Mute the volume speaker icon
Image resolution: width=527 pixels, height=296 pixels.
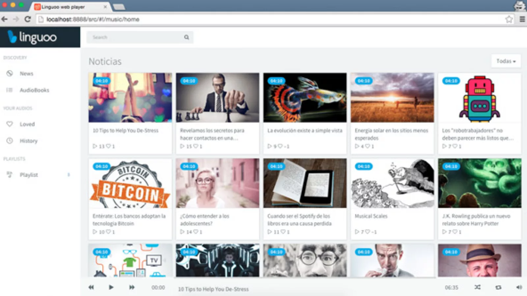519,287
